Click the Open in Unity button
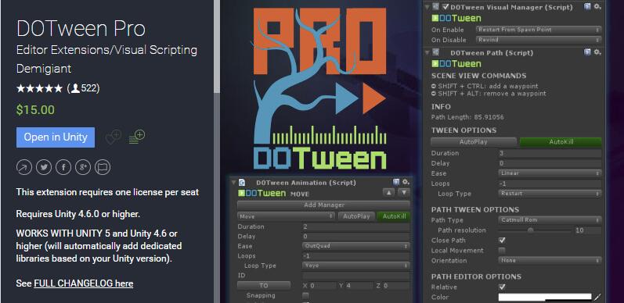 56,137
